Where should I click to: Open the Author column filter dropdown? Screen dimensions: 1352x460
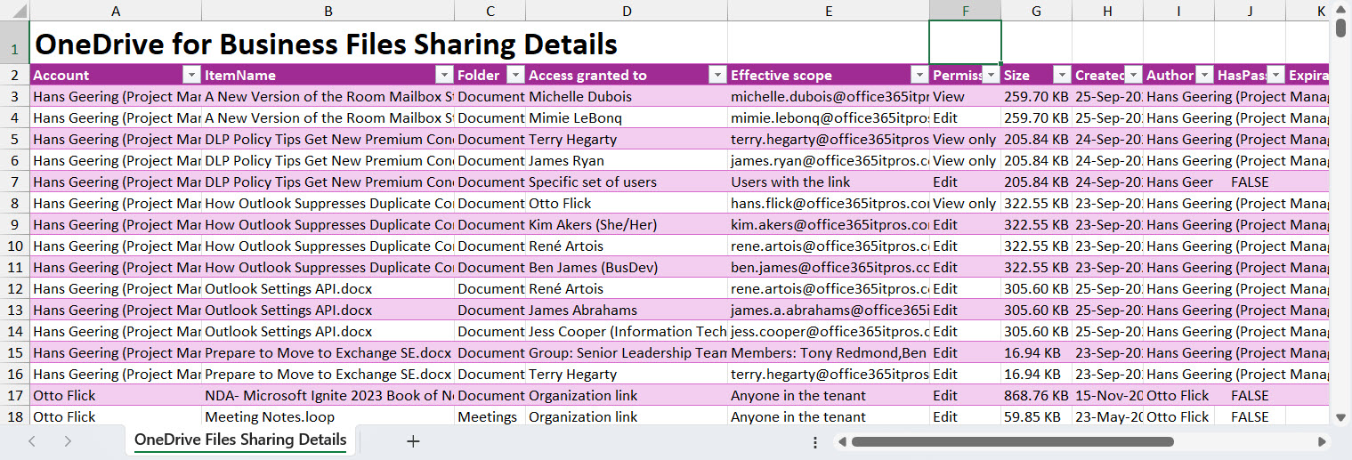1204,75
